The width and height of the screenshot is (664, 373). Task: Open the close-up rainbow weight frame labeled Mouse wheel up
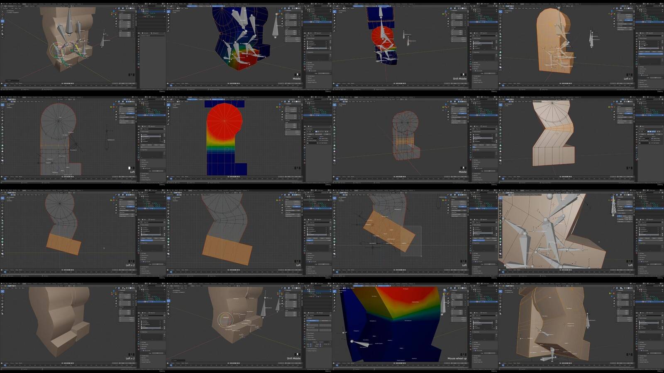click(415, 326)
